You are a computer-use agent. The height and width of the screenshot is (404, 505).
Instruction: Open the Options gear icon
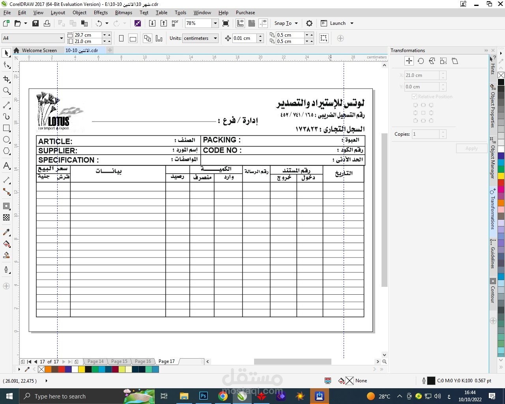[309, 23]
